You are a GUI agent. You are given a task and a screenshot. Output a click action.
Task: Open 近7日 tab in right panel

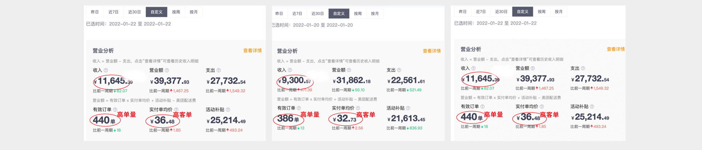point(481,12)
